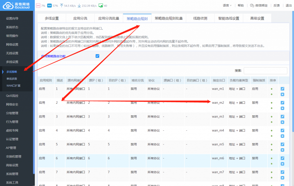The image size is (294, 186).
Task: Click the online devices monitor icon
Action: coord(101,5)
